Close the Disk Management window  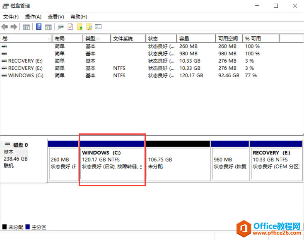click(295, 6)
